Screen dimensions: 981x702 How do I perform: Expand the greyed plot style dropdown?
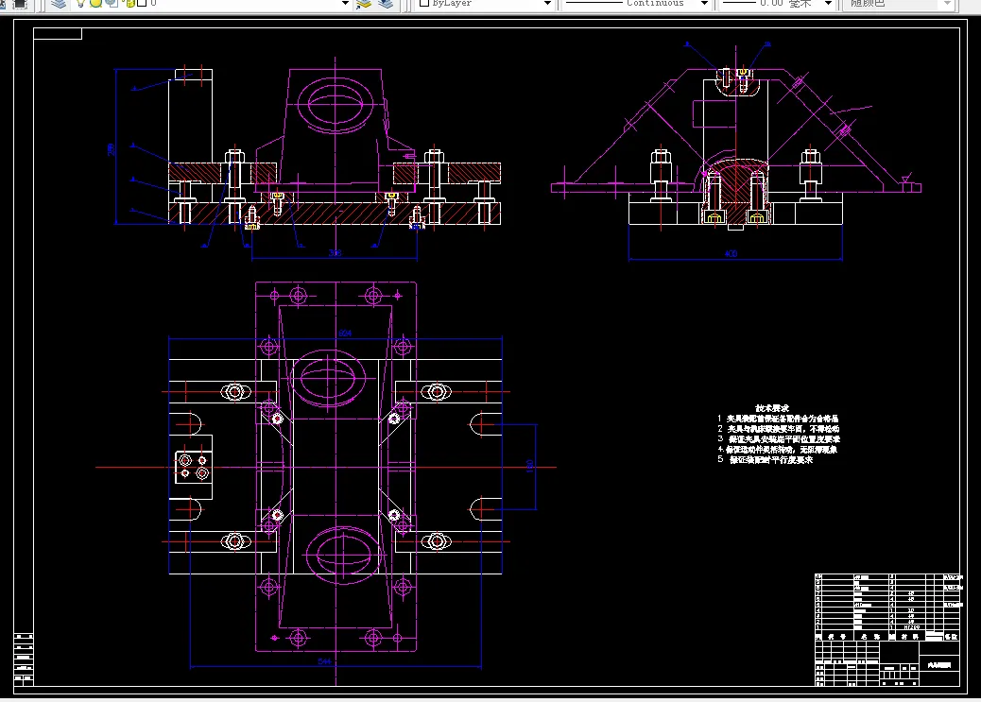click(948, 3)
